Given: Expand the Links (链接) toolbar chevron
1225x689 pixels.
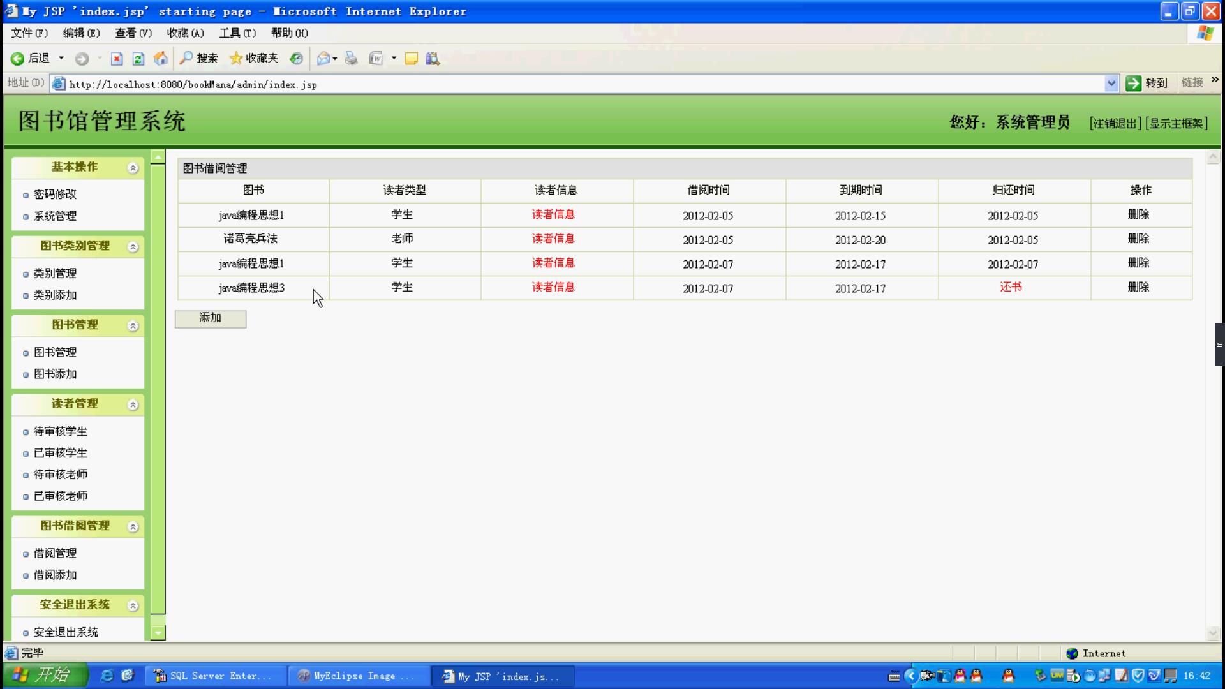Looking at the screenshot, I should click(1215, 80).
